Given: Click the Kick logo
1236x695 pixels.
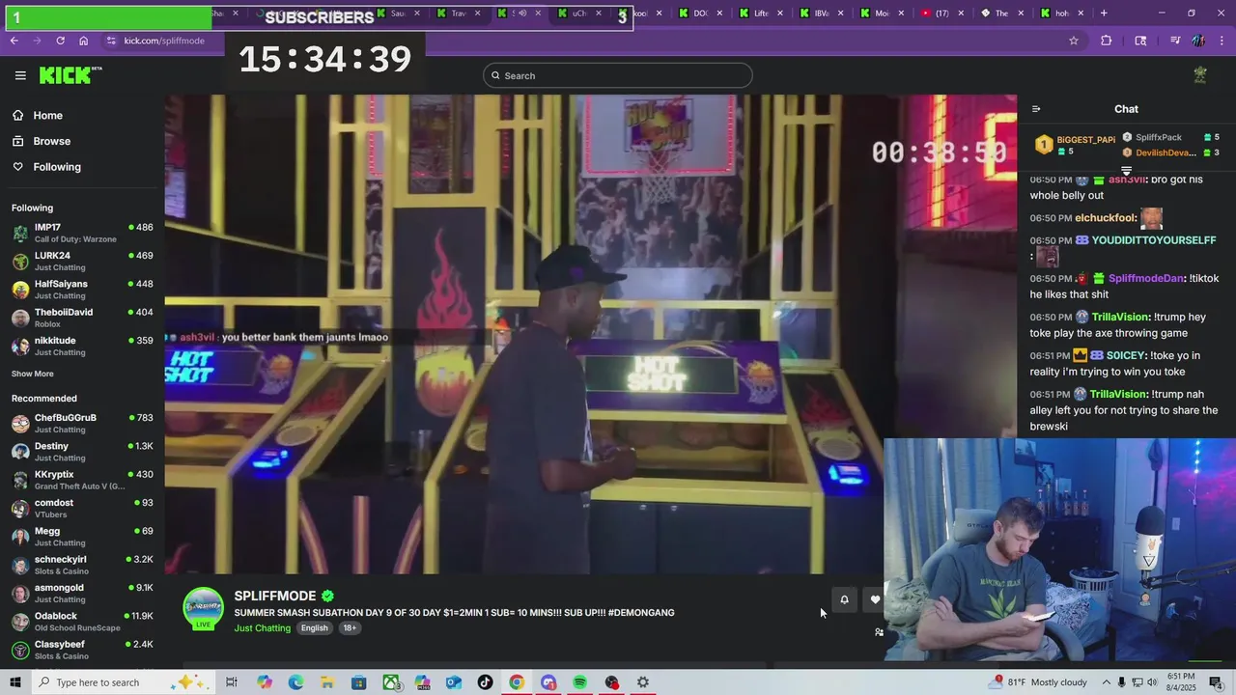Looking at the screenshot, I should 70,75.
